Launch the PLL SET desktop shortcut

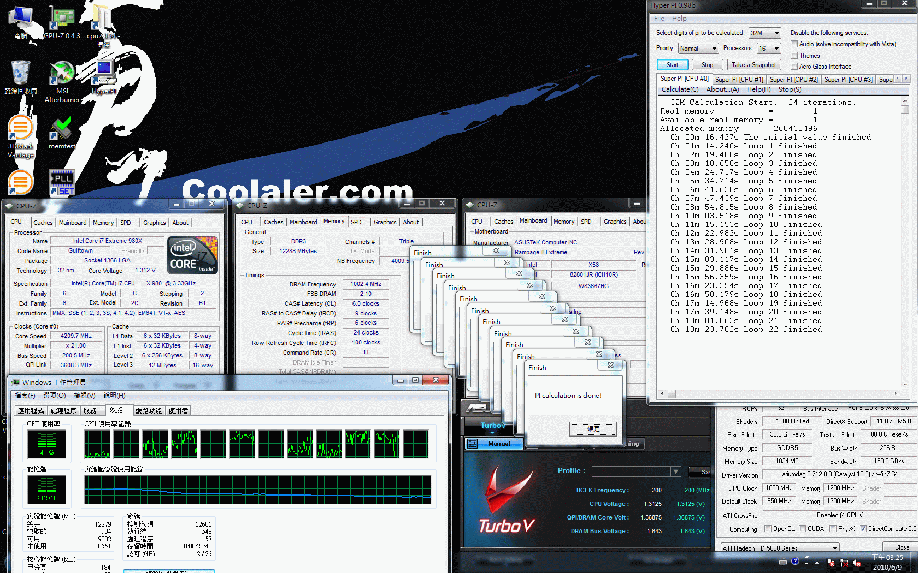point(62,182)
